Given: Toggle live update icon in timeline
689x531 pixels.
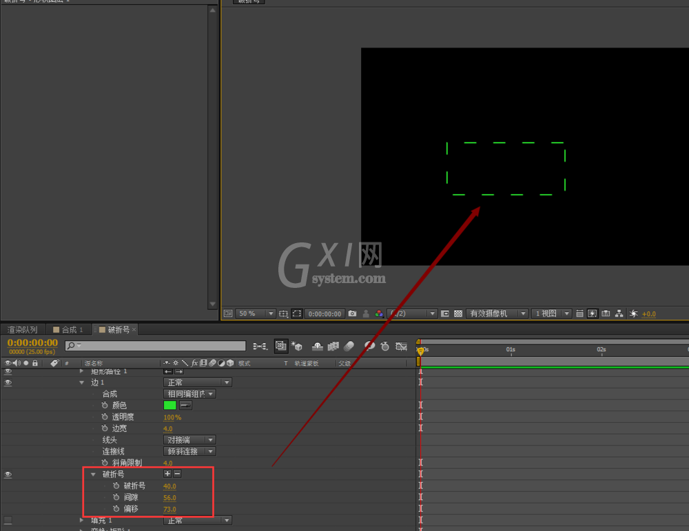Looking at the screenshot, I should coord(281,346).
